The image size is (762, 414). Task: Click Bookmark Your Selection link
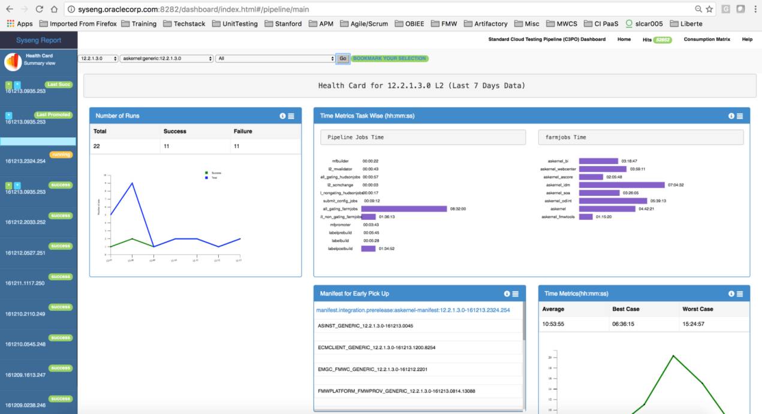(390, 58)
